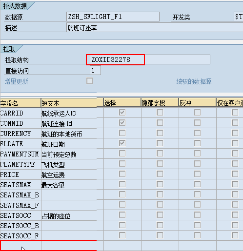This screenshot has width=243, height=251.
Task: Click short text 航班连接 Id
Action: [x=57, y=124]
